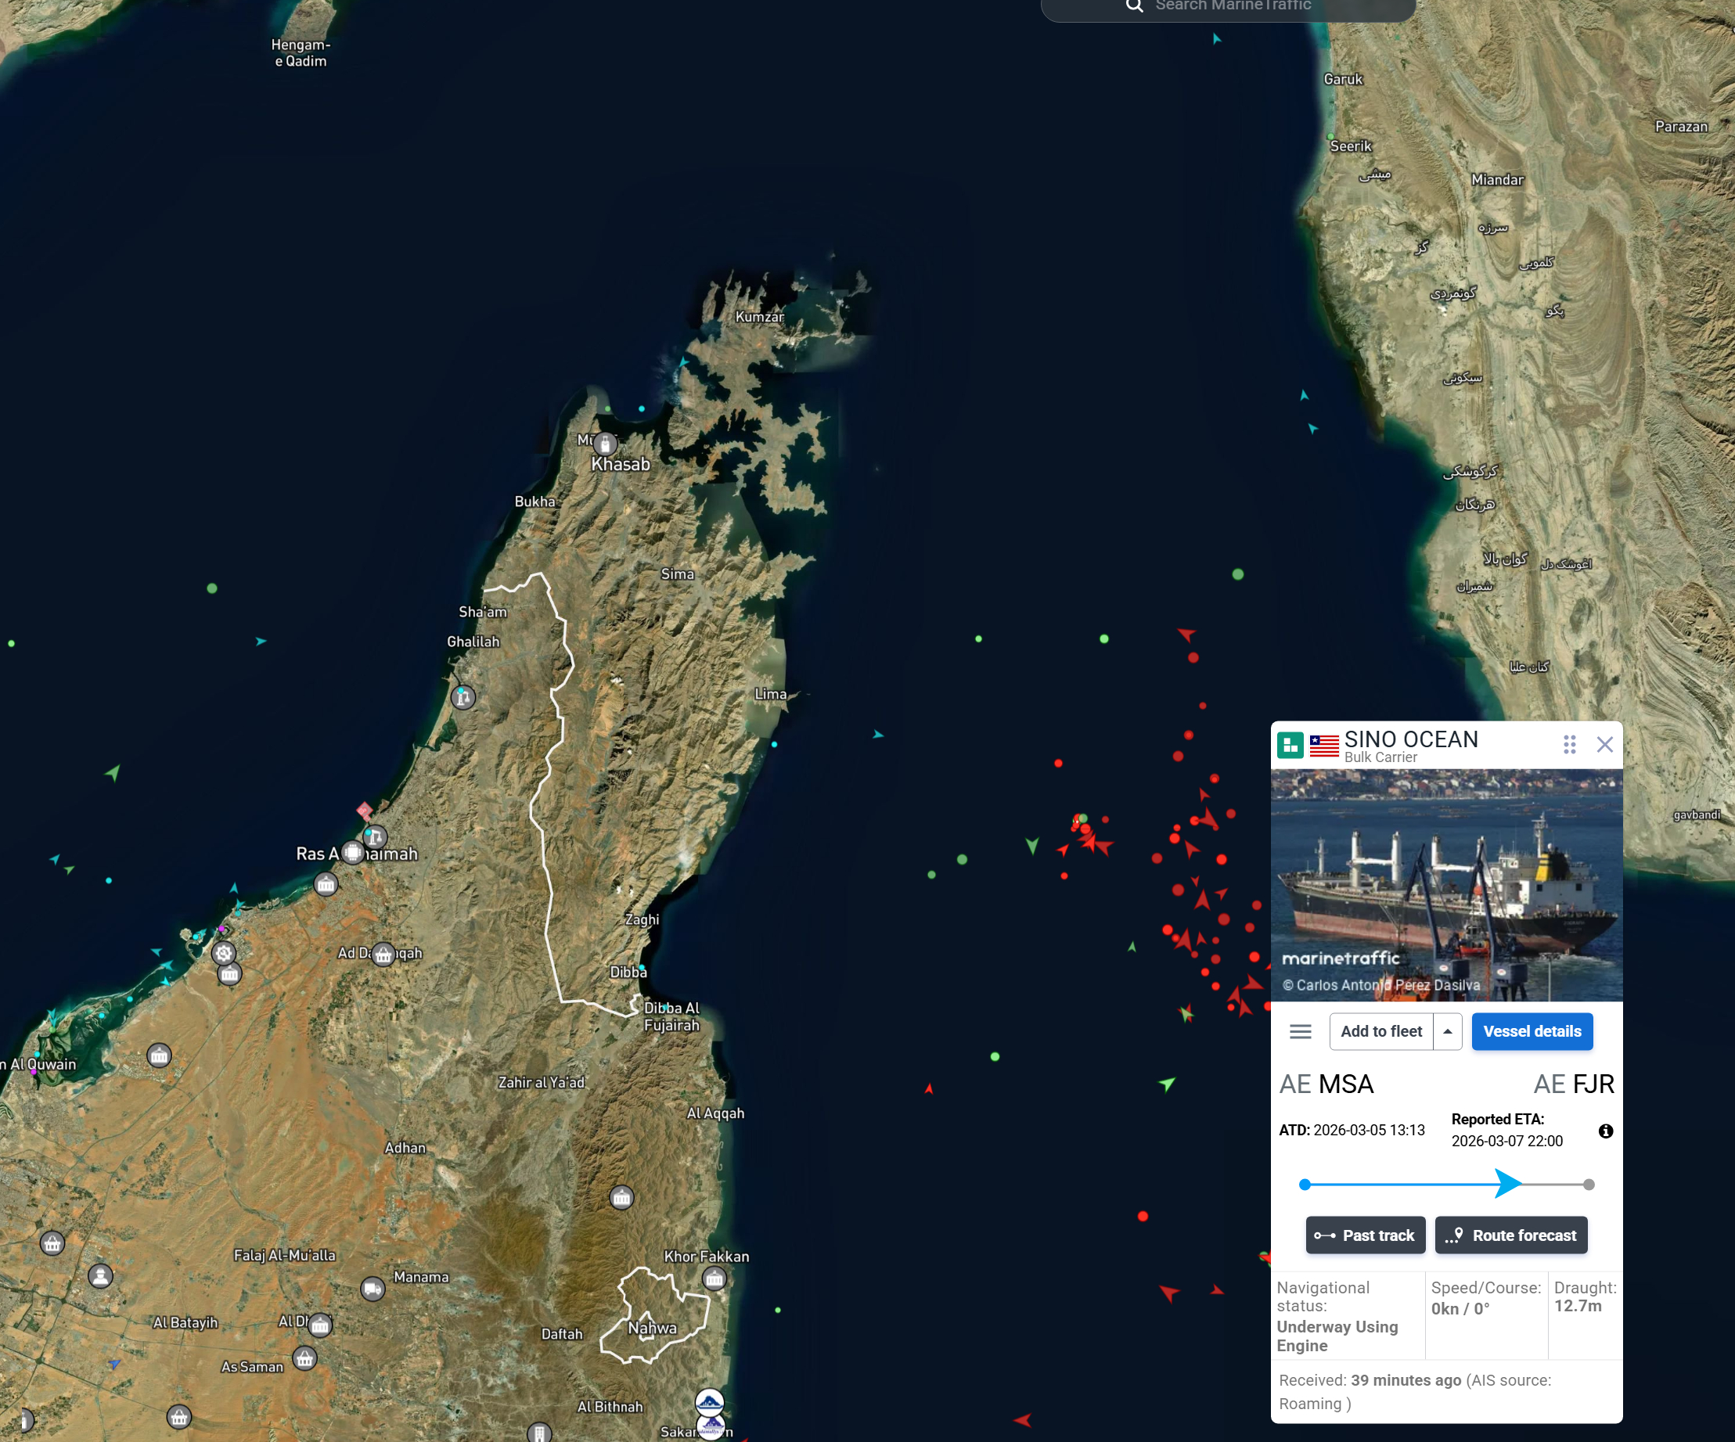Show the vessel's Past track
Screen dimensions: 1735x1442
coord(1365,1235)
